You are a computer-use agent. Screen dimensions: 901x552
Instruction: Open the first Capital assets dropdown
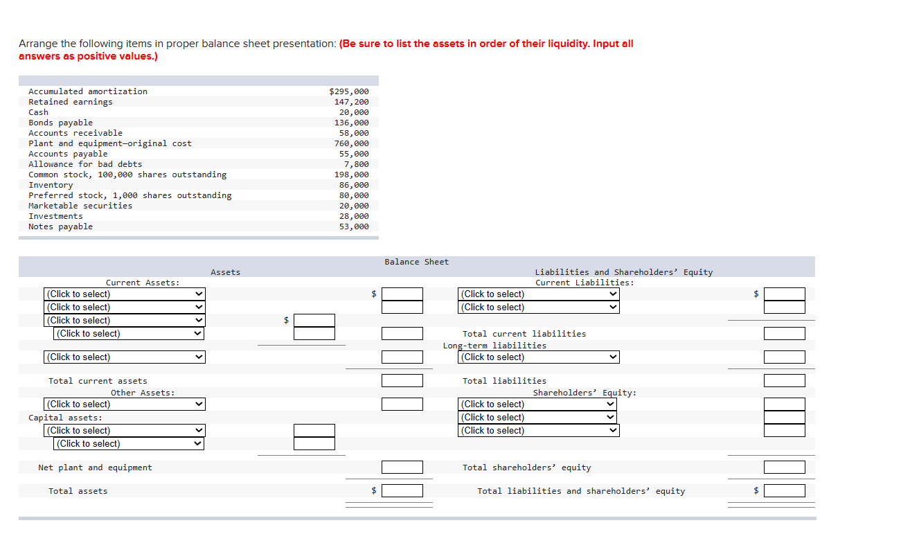124,430
